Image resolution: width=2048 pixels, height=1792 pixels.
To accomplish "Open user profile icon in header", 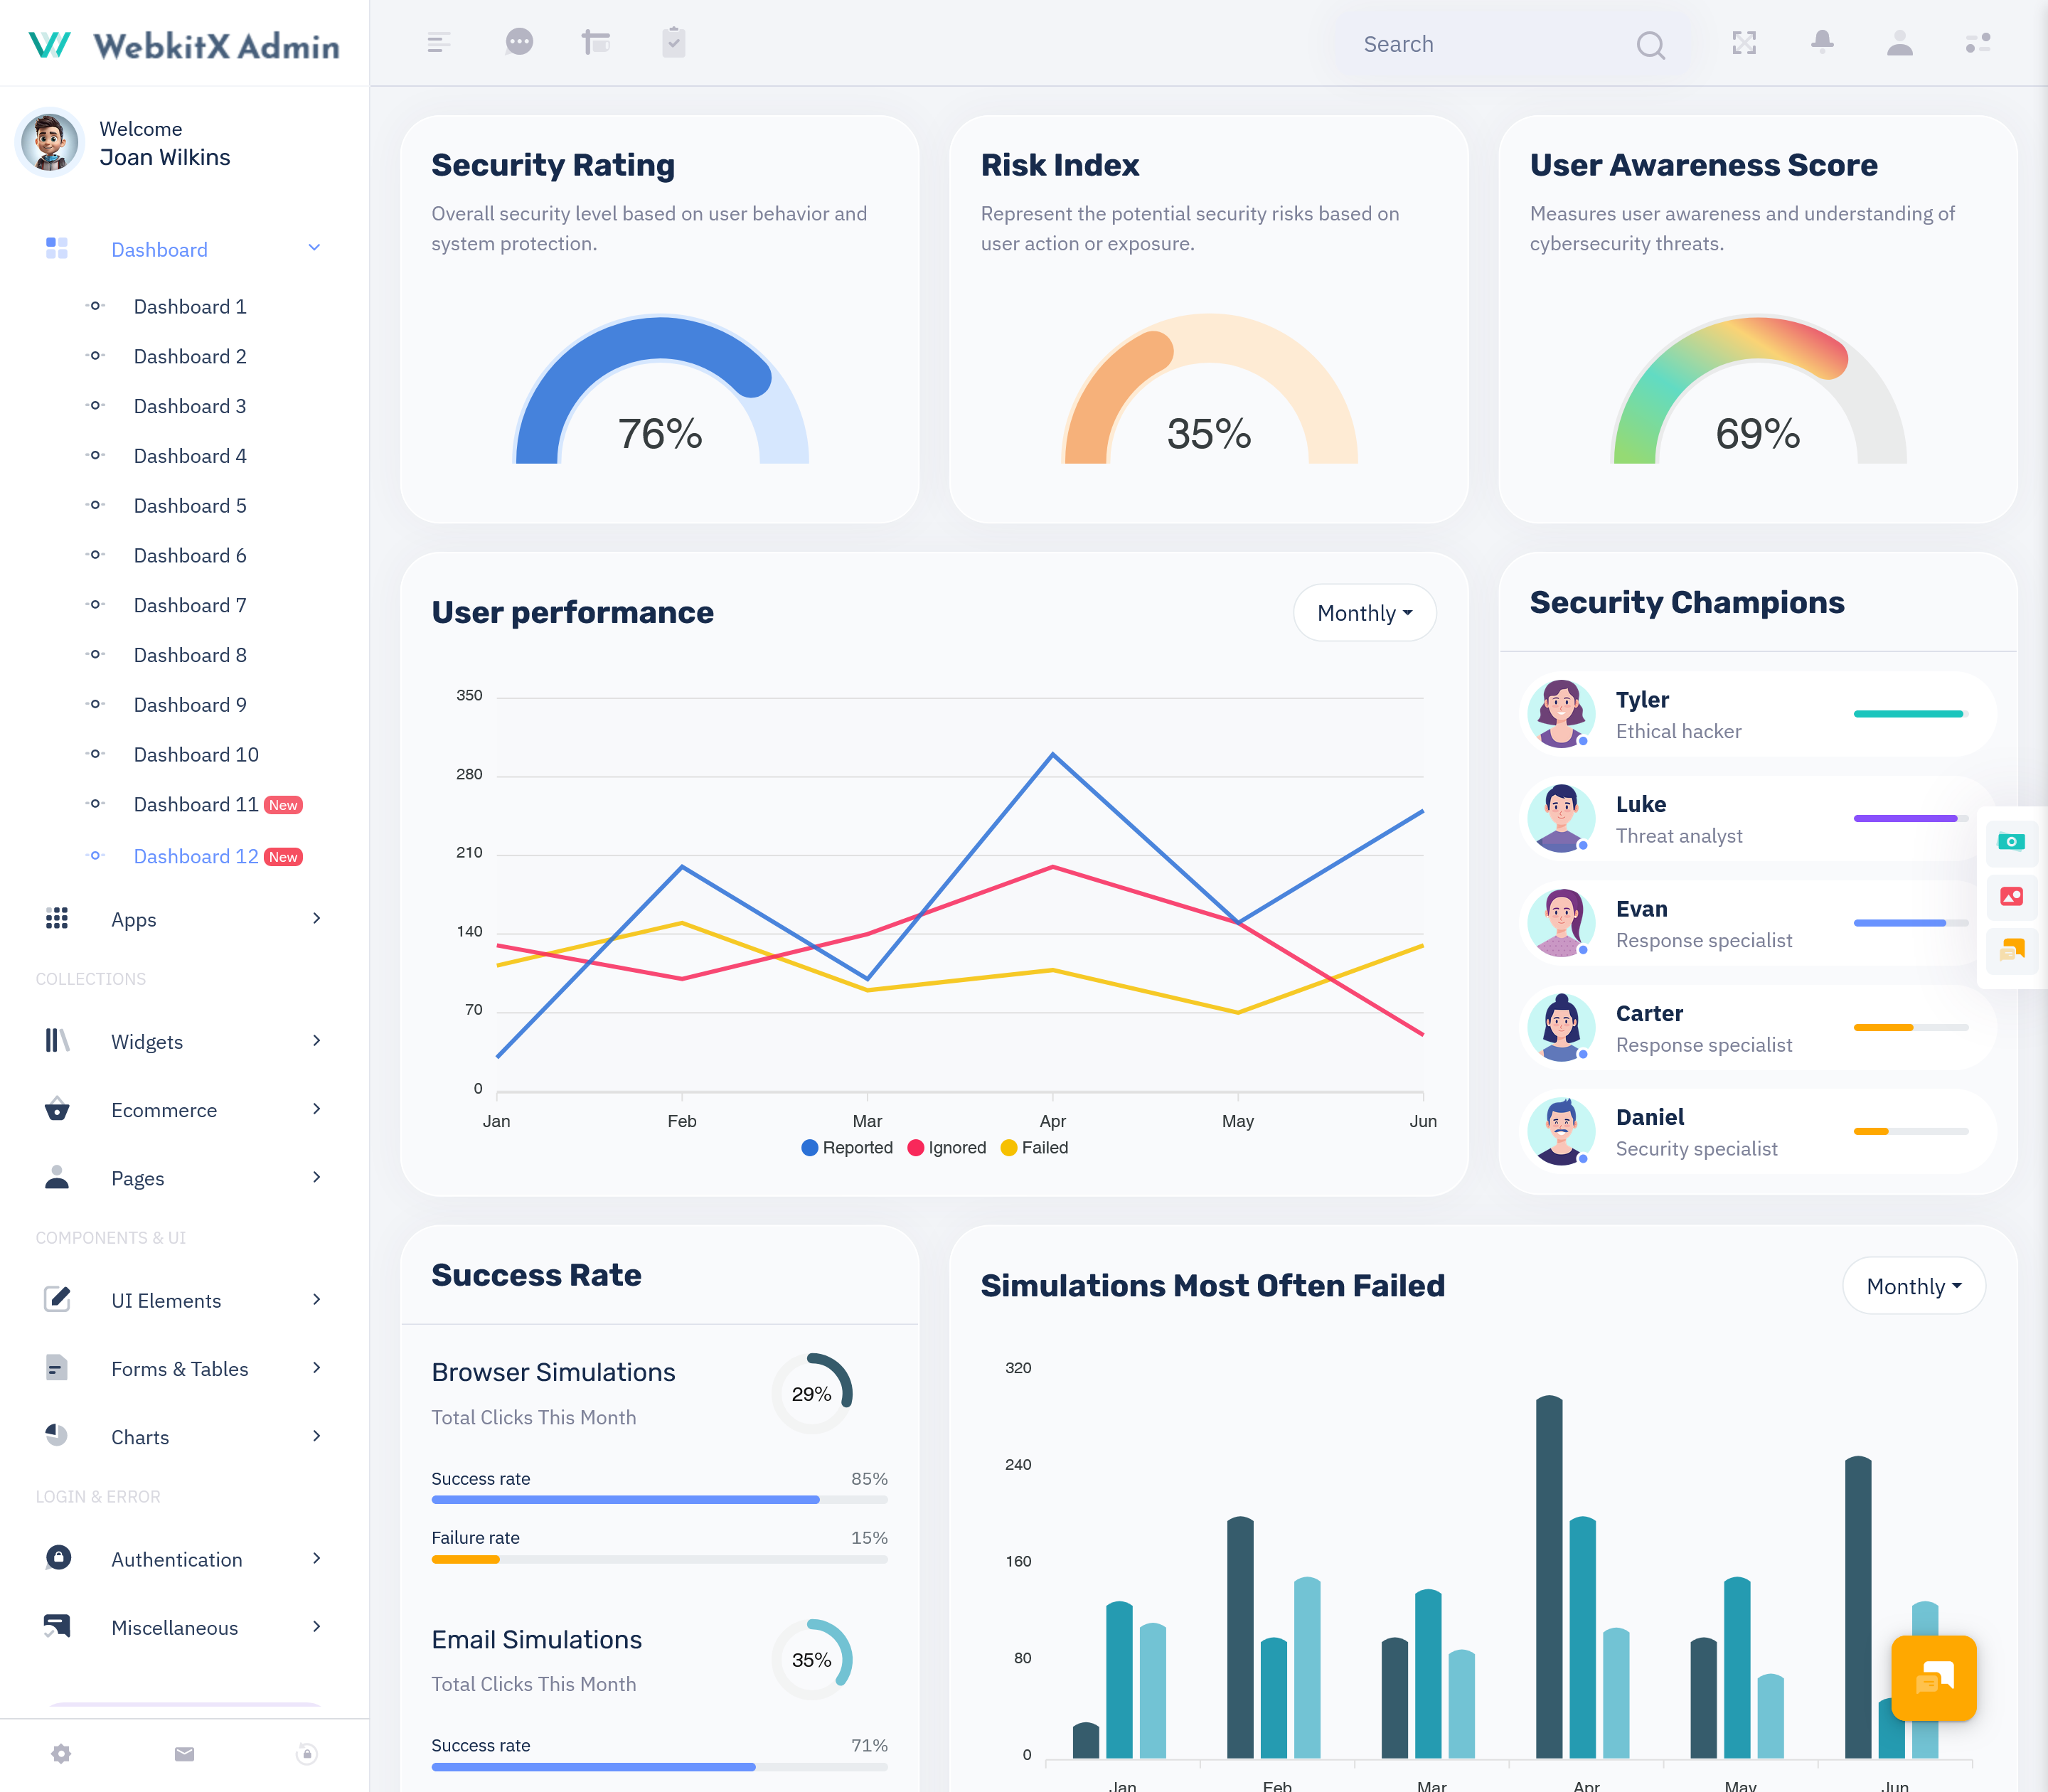I will pos(1899,43).
